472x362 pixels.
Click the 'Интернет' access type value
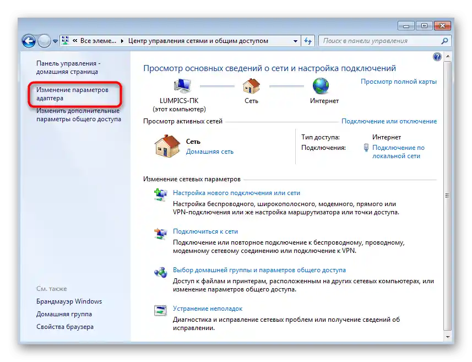pyautogui.click(x=387, y=137)
